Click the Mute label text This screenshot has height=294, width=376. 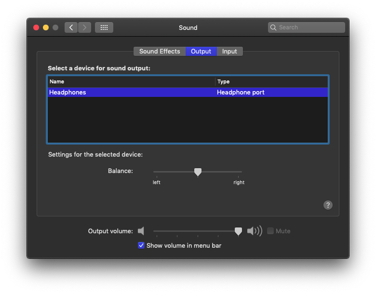pyautogui.click(x=283, y=231)
